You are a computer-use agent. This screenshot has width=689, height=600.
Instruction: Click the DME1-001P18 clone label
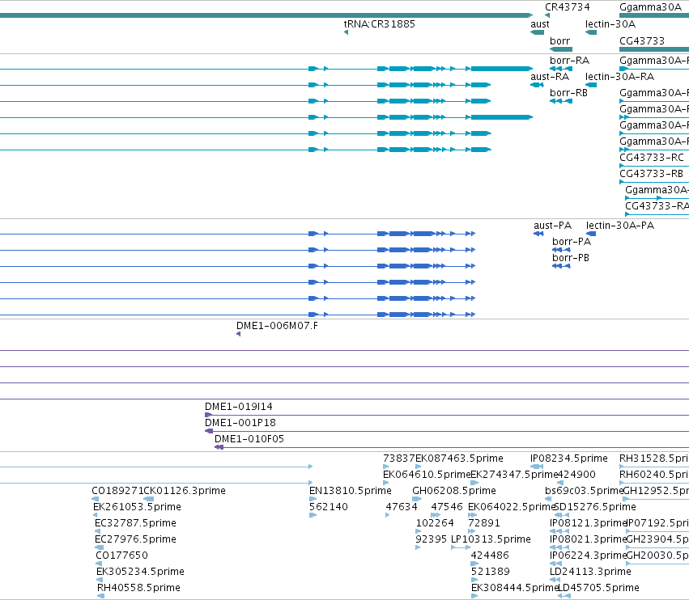tap(240, 423)
